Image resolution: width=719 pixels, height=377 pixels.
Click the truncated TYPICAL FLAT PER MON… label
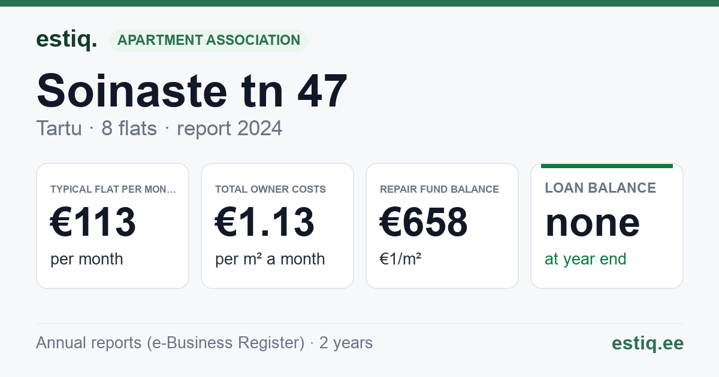click(113, 189)
